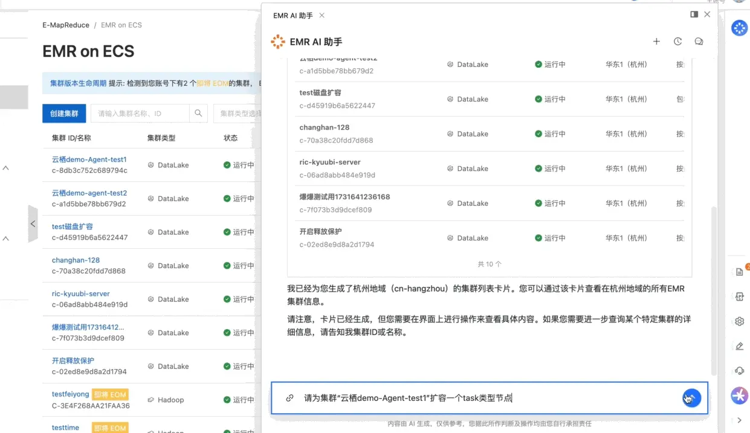750x433 pixels.
Task: Go to E-MapReduce breadcrumb
Action: coord(65,25)
